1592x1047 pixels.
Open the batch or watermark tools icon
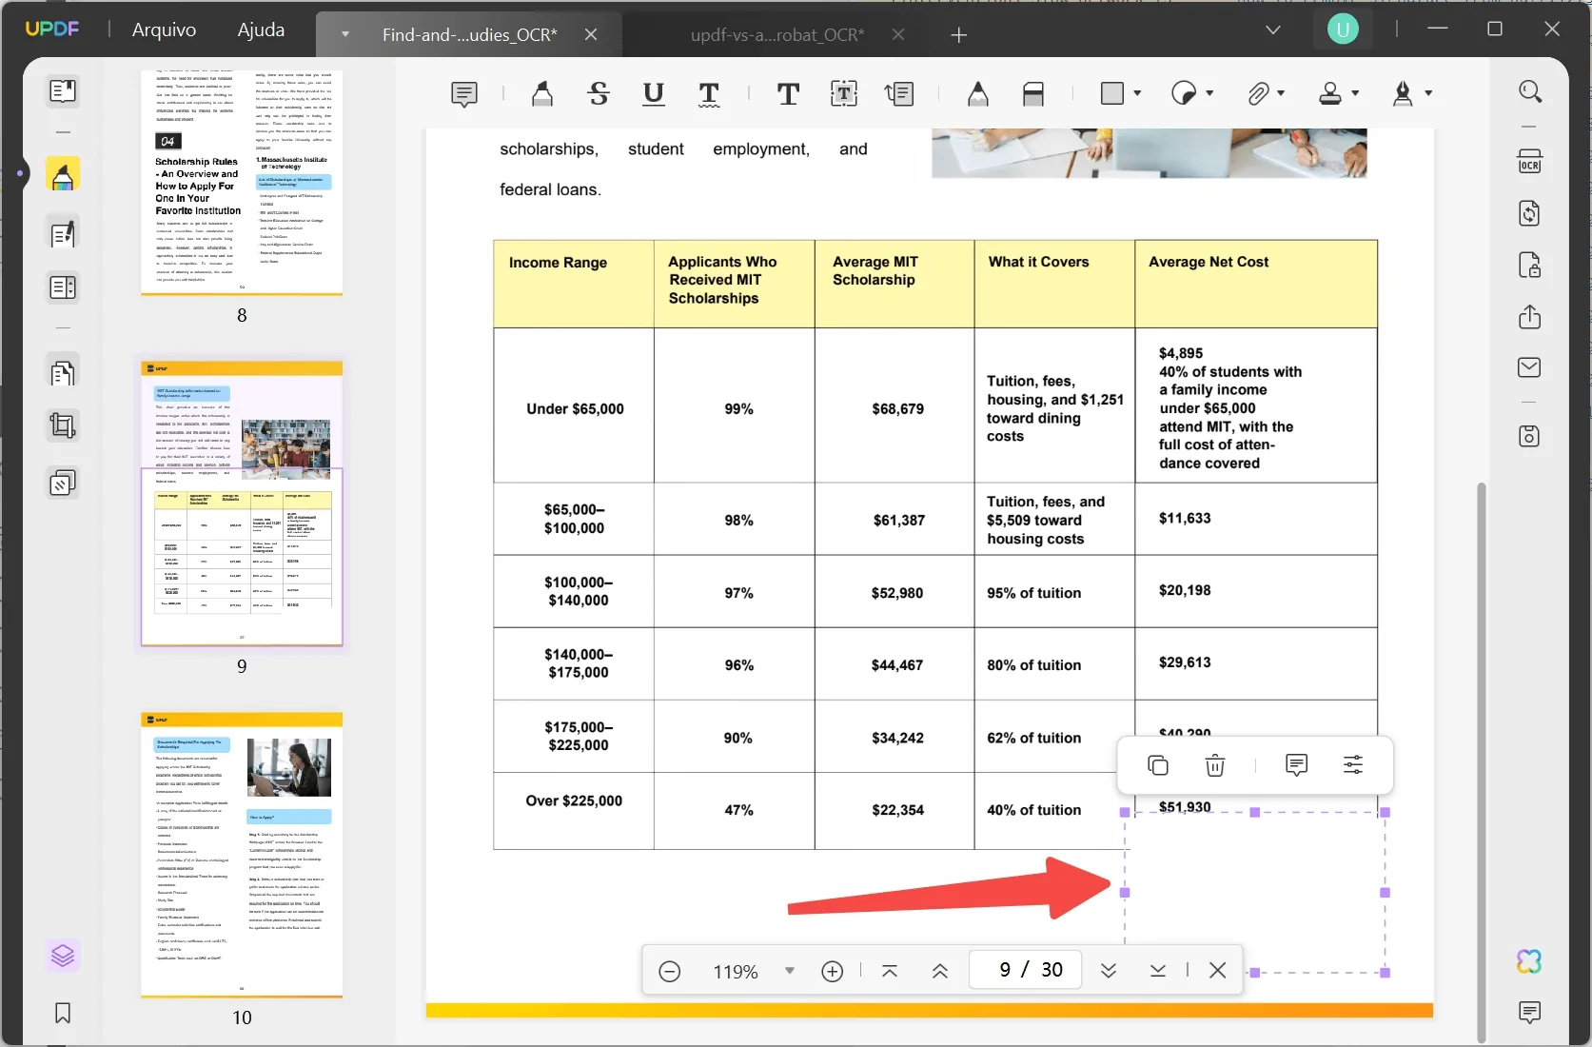(63, 483)
